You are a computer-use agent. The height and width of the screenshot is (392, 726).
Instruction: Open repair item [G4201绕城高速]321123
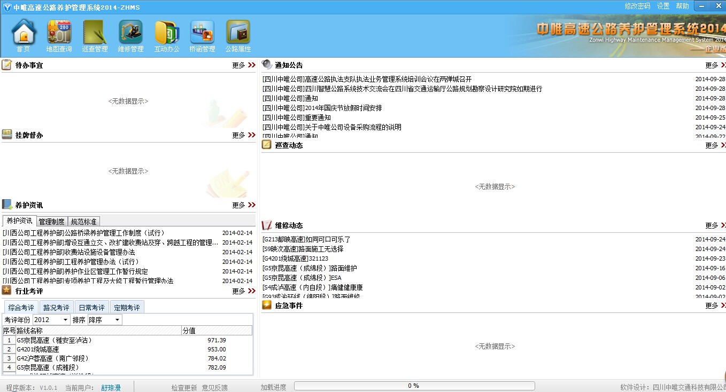click(295, 258)
